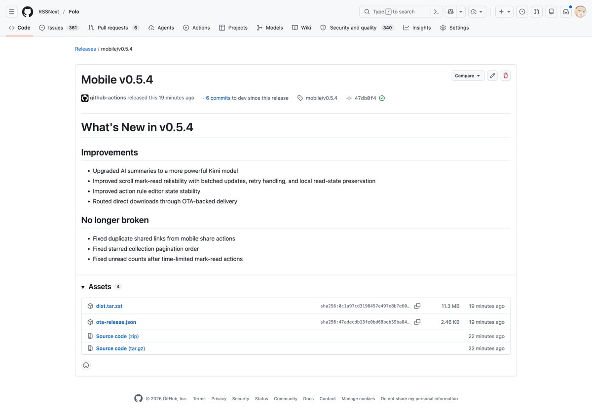View 6 commits since release link
The image size is (592, 418).
[218, 98]
